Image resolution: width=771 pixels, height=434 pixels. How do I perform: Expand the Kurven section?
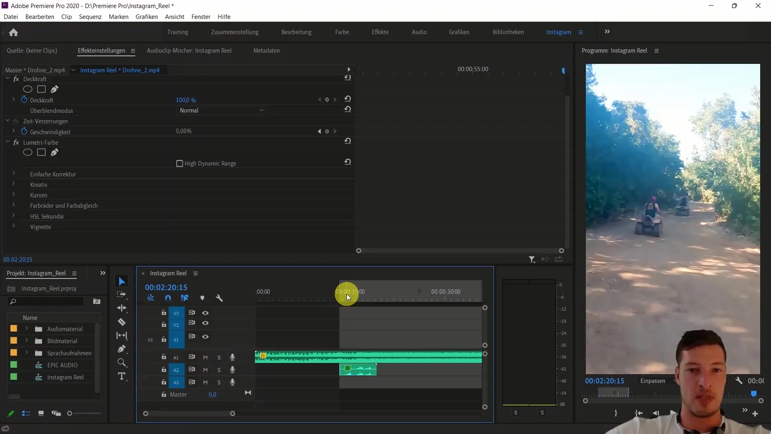14,194
